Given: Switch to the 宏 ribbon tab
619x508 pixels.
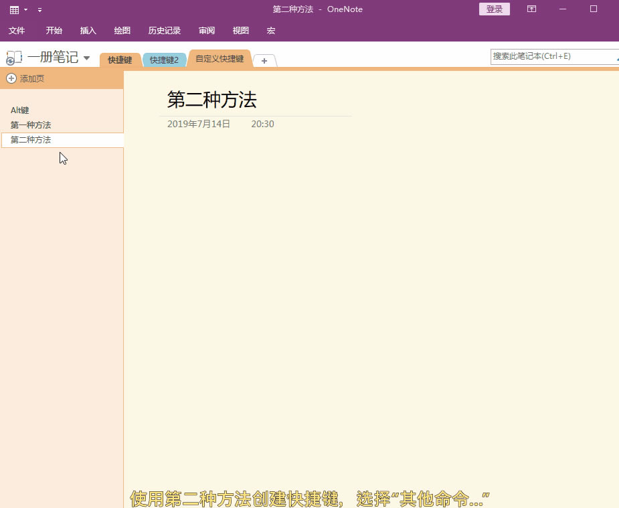Looking at the screenshot, I should pos(270,31).
